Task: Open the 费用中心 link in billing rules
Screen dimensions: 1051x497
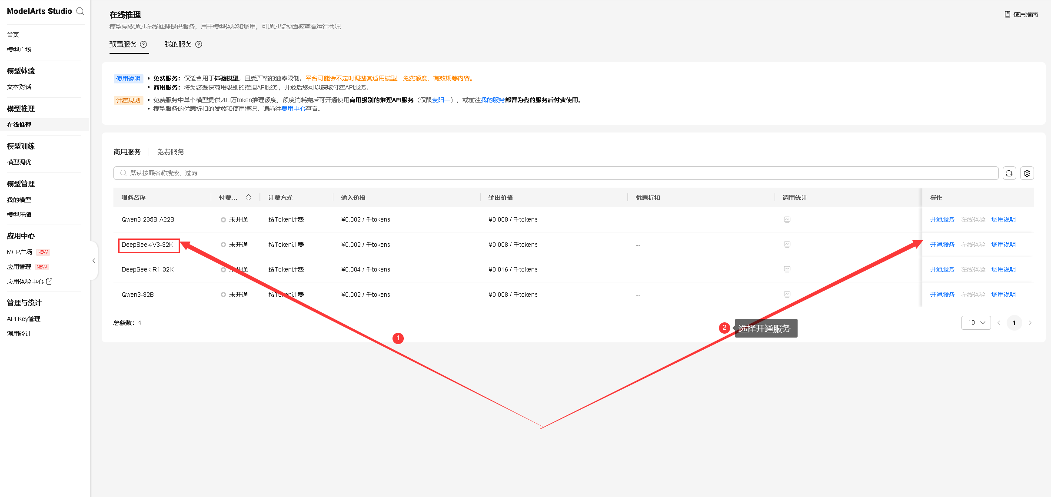Action: pyautogui.click(x=293, y=109)
